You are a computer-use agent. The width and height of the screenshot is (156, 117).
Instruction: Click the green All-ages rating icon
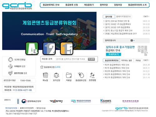[32, 48]
